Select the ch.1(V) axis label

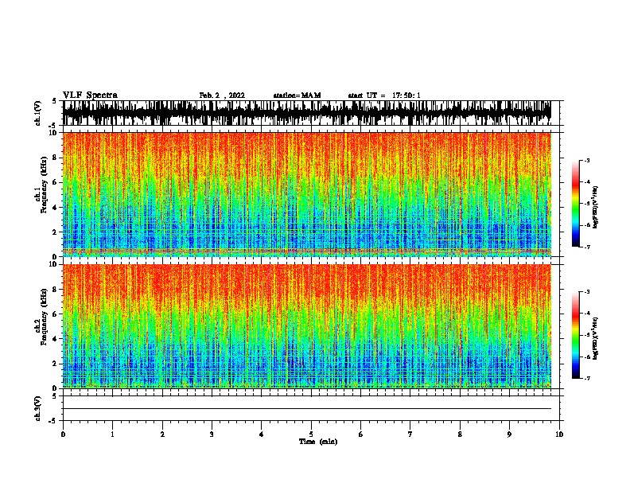point(37,113)
